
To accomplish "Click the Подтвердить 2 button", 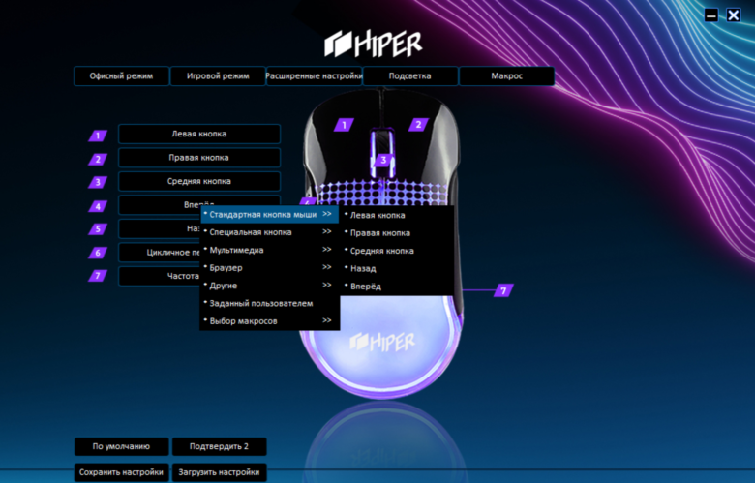I will pyautogui.click(x=219, y=446).
